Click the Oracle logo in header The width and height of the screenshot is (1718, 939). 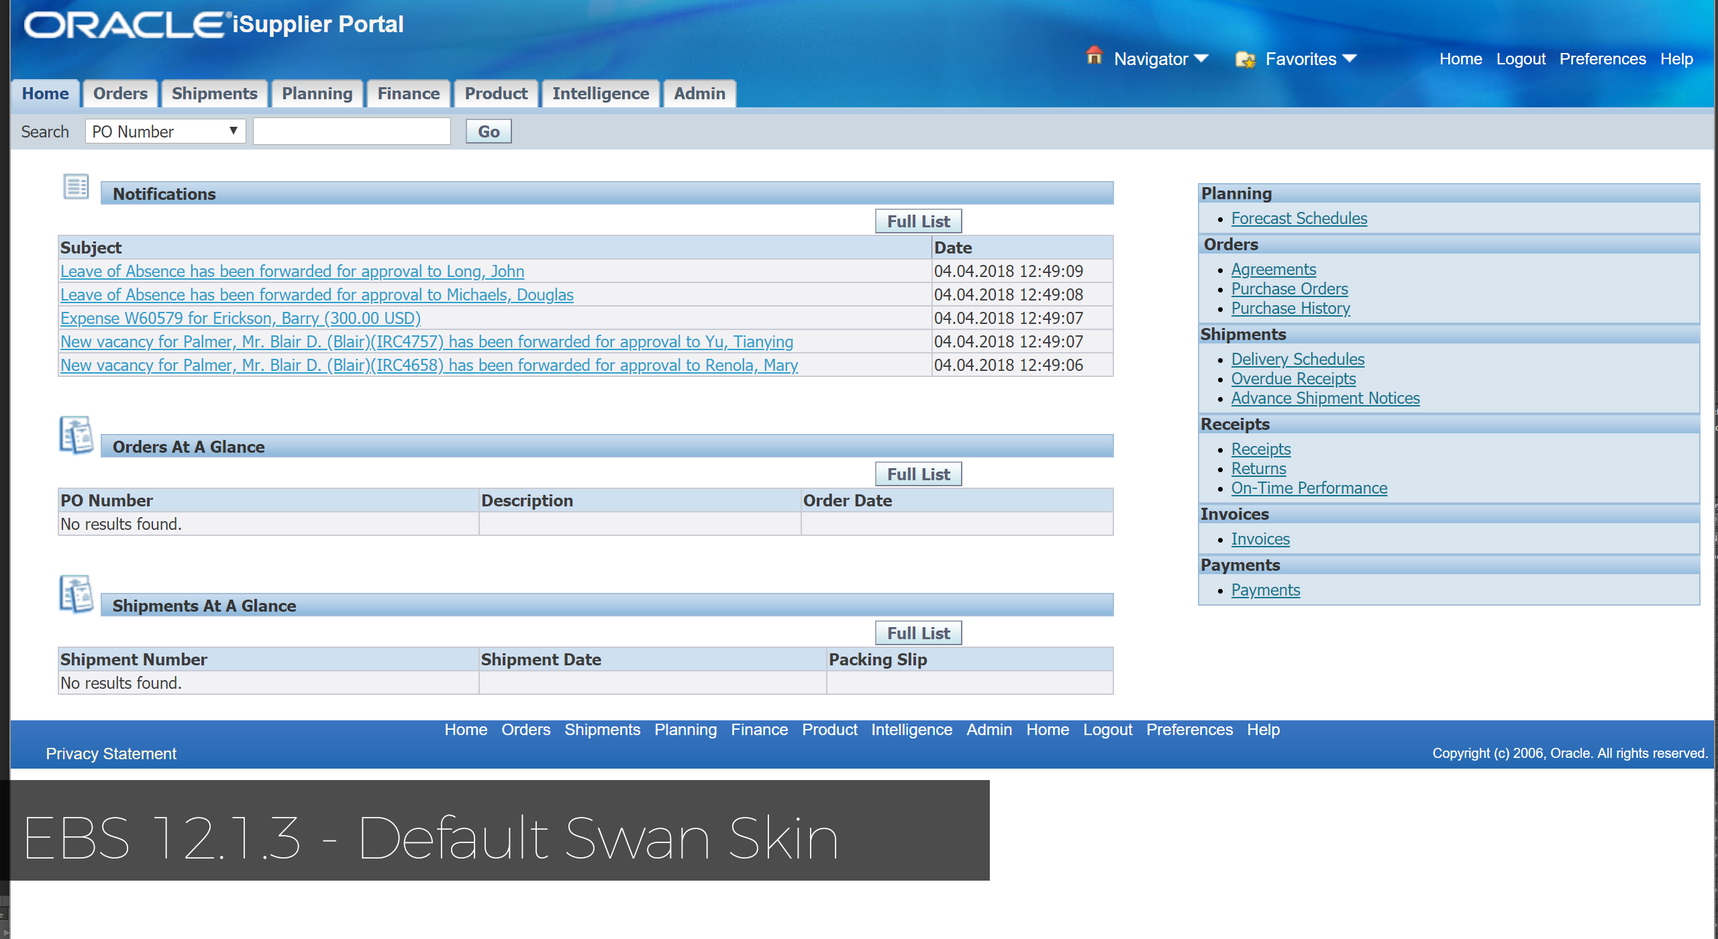(x=128, y=25)
